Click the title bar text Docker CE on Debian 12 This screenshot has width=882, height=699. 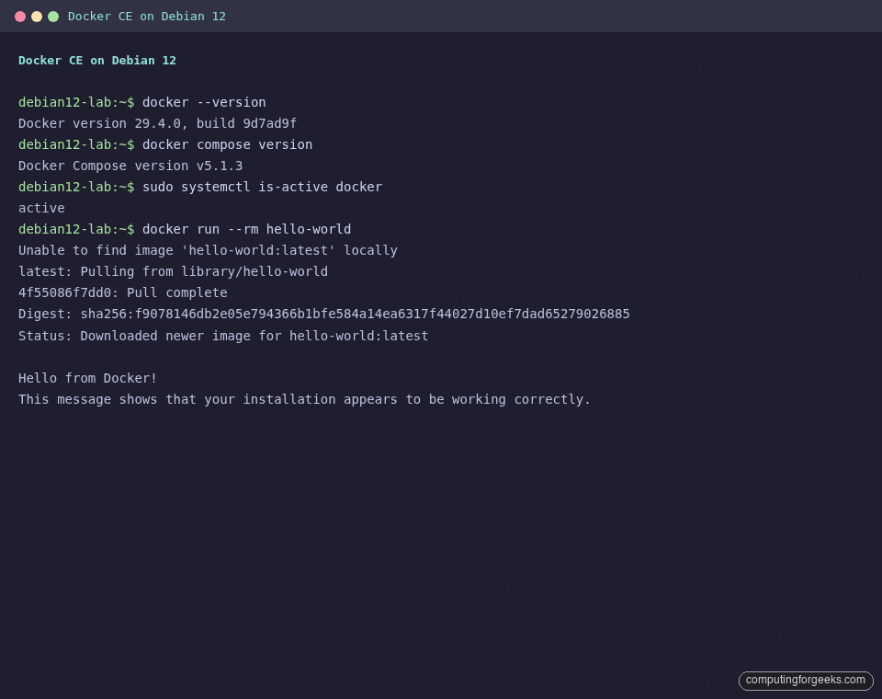pyautogui.click(x=146, y=16)
